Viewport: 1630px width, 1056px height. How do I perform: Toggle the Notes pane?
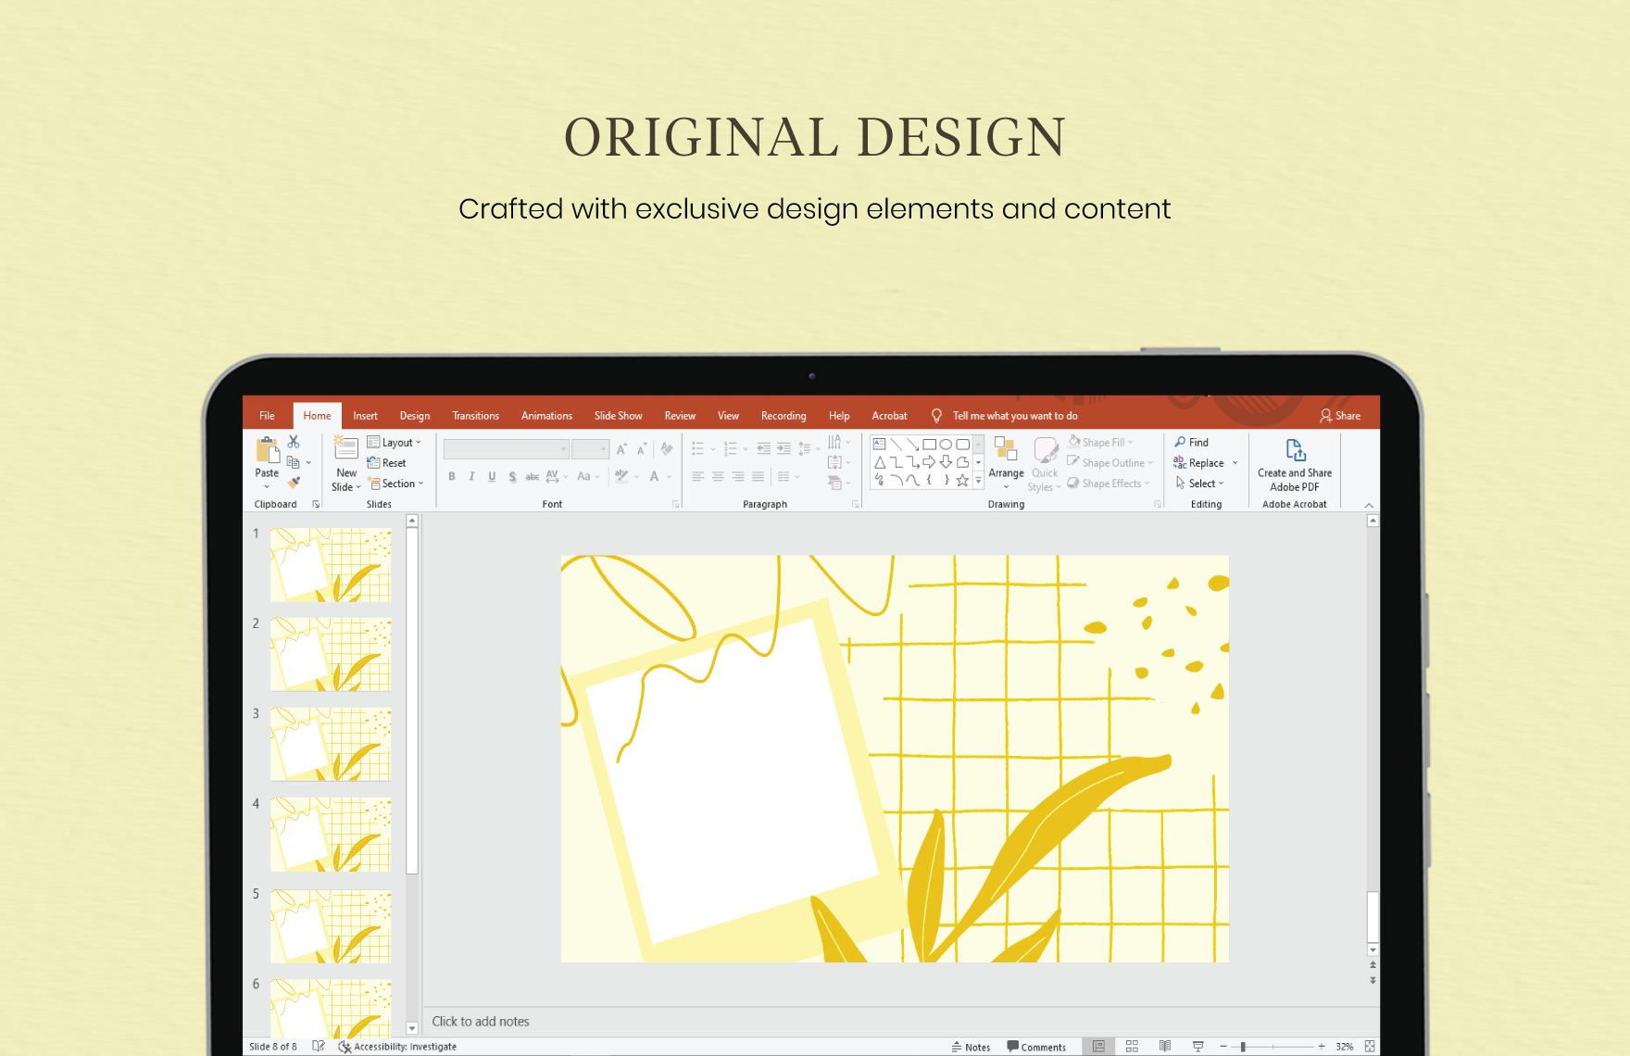coord(971,1047)
